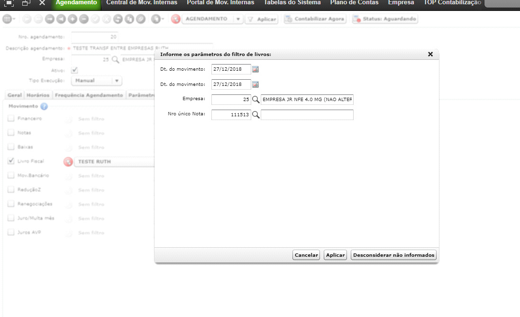Click the Cancelar button
This screenshot has height=317, width=520.
[306, 255]
